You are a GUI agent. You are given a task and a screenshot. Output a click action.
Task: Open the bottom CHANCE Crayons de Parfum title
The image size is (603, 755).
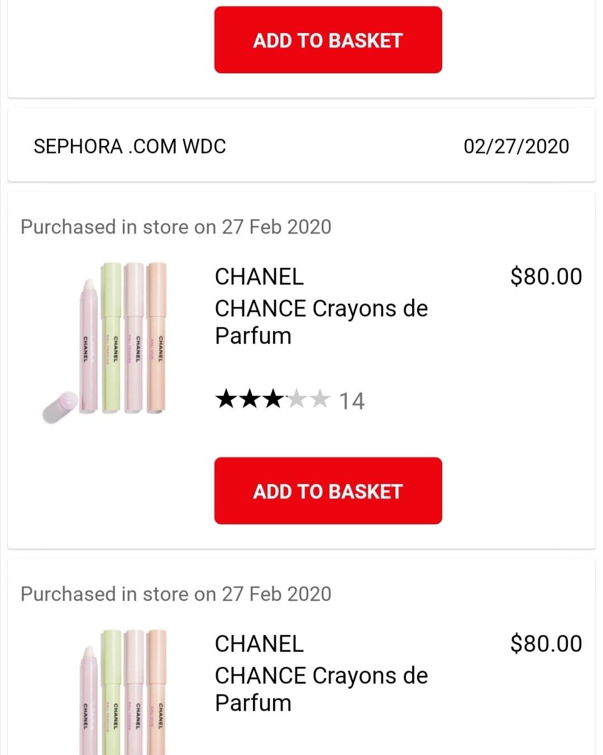pyautogui.click(x=321, y=689)
